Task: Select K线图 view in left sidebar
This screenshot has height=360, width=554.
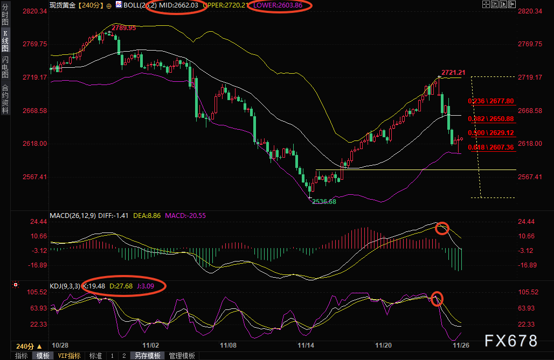Action: (x=5, y=40)
